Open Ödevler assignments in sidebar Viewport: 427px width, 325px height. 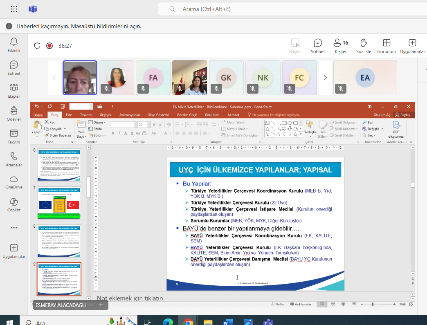[x=14, y=114]
